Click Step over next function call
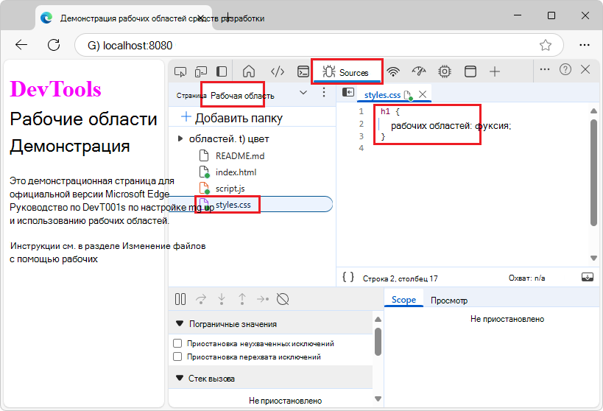Viewport: 603px width, 411px height. coord(201,299)
